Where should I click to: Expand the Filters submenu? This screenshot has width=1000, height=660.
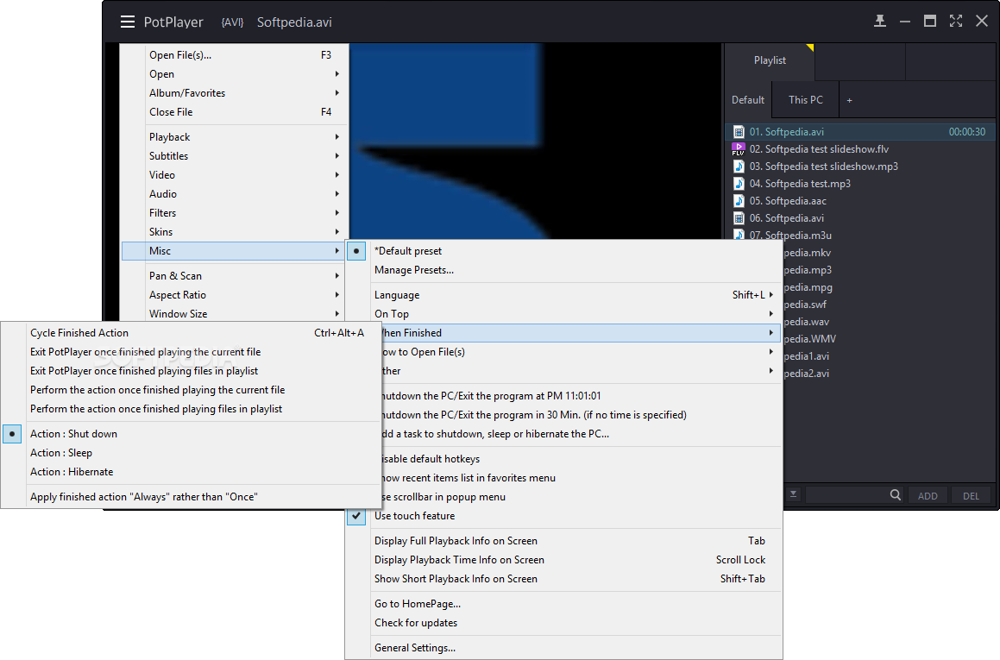point(234,213)
